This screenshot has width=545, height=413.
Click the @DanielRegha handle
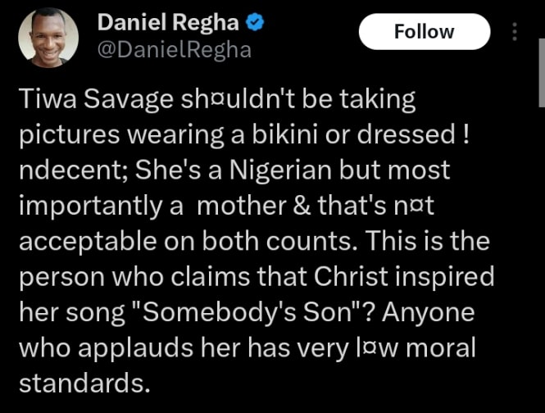174,50
